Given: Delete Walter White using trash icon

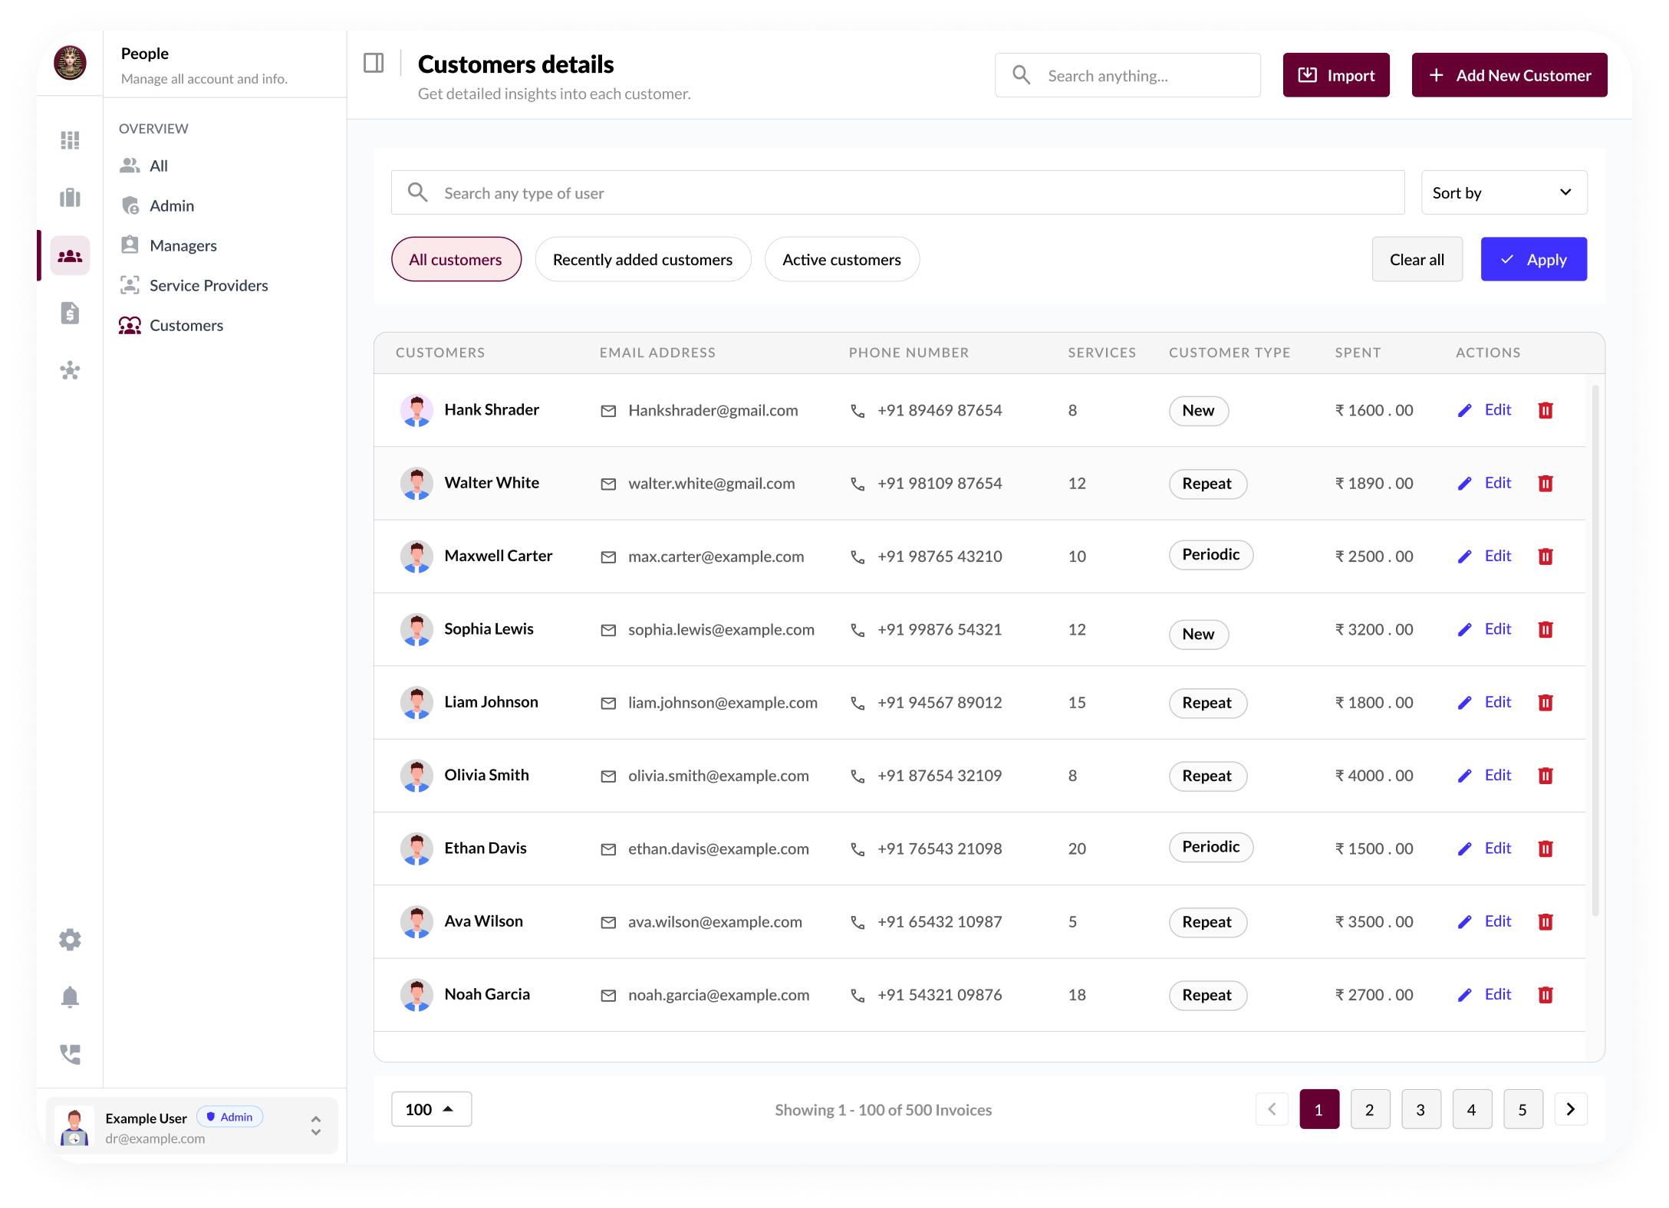Looking at the screenshot, I should click(x=1546, y=483).
